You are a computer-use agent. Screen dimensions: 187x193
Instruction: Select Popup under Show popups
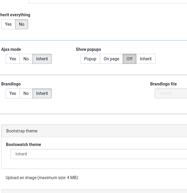click(90, 59)
